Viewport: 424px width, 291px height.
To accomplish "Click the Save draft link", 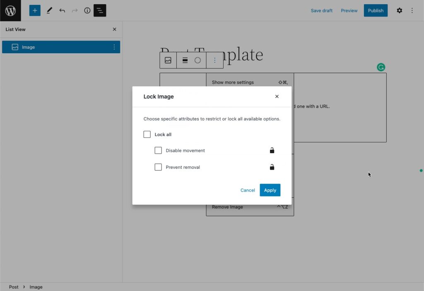I will (321, 10).
